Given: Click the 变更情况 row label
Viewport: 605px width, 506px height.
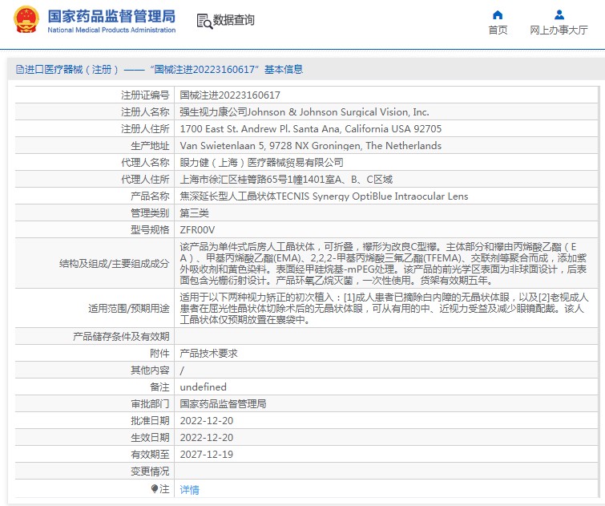Looking at the screenshot, I should (150, 472).
